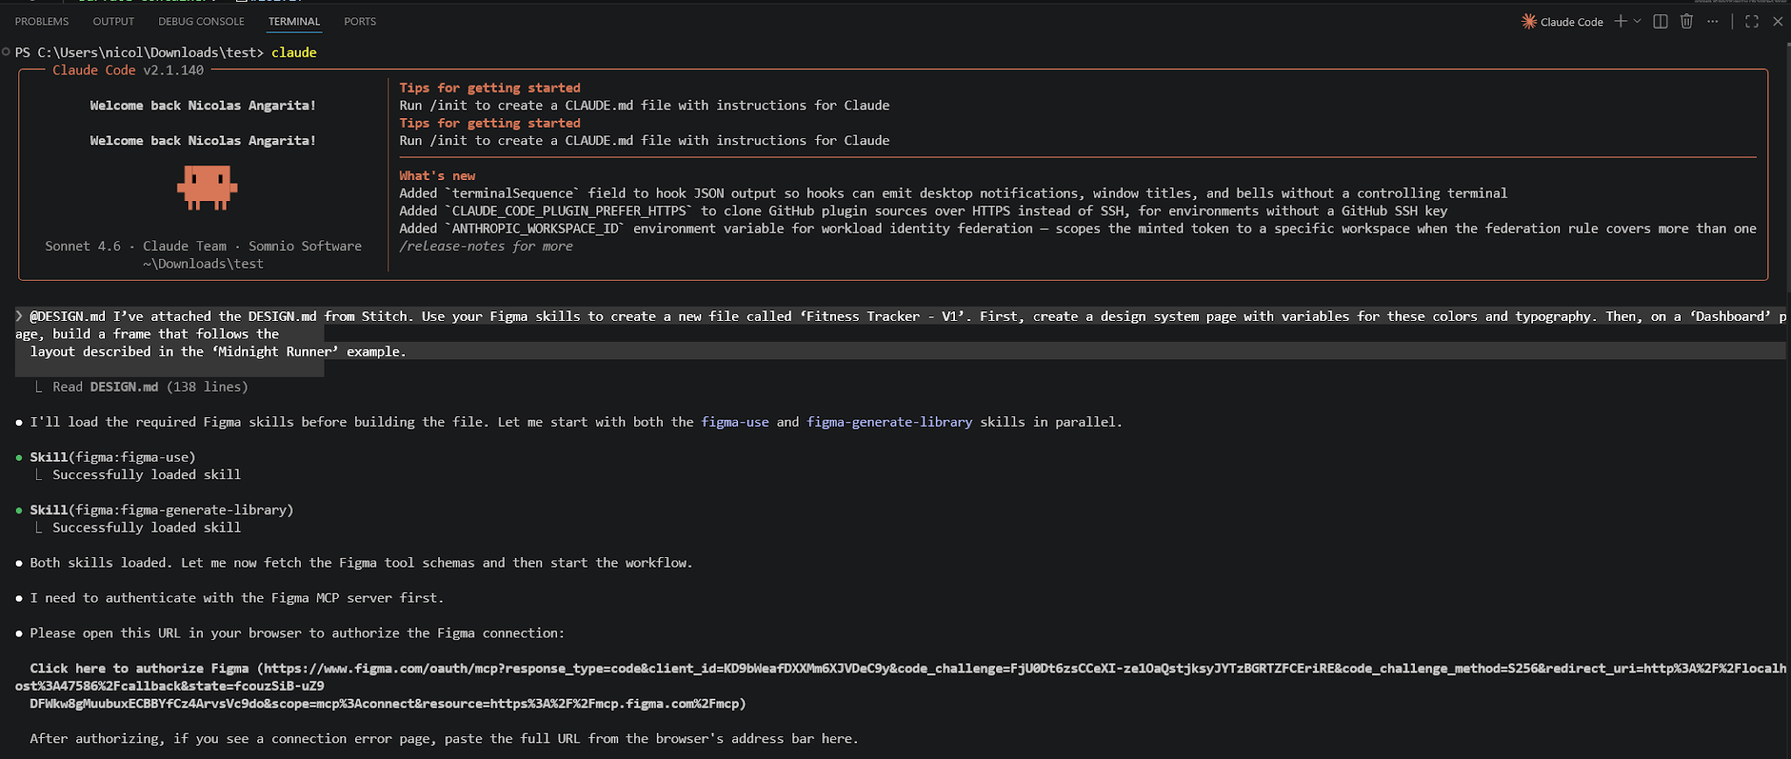Click the @DESIGN.md mention in the prompt

tap(67, 316)
